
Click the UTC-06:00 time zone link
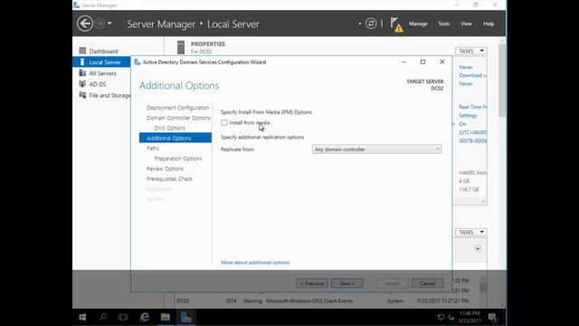pyautogui.click(x=472, y=132)
